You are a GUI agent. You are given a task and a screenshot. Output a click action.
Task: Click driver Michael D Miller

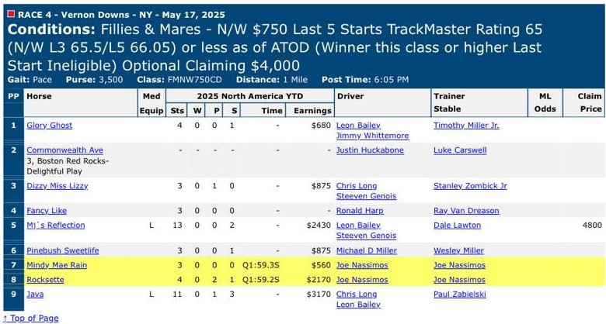pyautogui.click(x=369, y=251)
